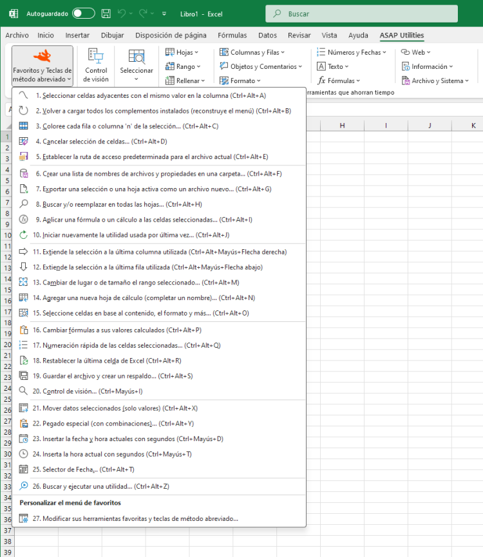483x557 pixels.
Task: Switch to the Datos tab
Action: point(267,35)
